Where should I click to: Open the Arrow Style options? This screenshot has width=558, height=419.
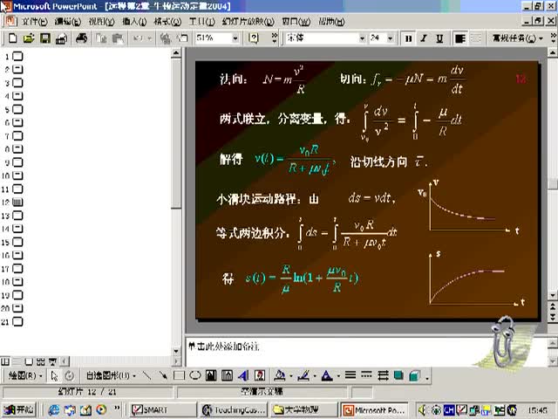[383, 375]
